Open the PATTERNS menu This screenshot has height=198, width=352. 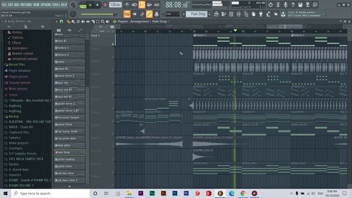coord(26,4)
